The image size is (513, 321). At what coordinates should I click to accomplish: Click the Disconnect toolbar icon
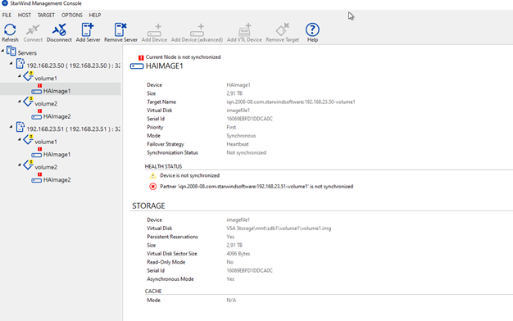point(59,33)
